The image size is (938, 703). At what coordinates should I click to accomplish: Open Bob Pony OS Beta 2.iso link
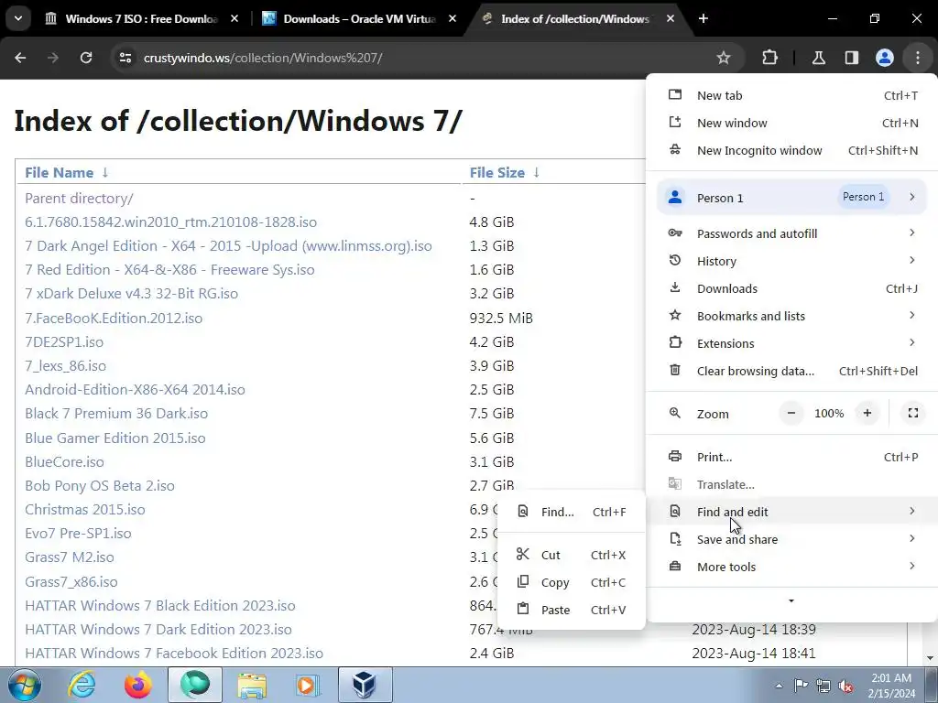[99, 485]
